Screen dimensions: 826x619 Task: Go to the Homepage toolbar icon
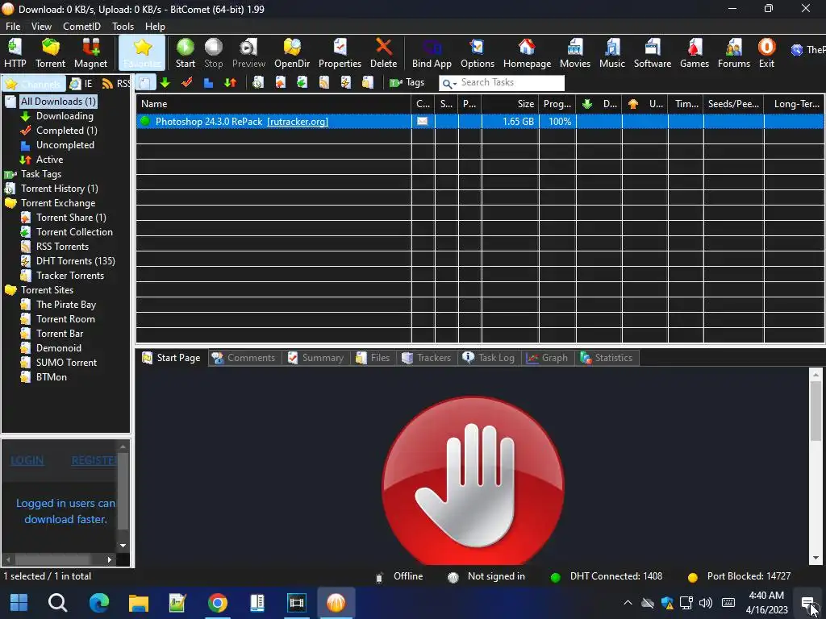coord(527,53)
